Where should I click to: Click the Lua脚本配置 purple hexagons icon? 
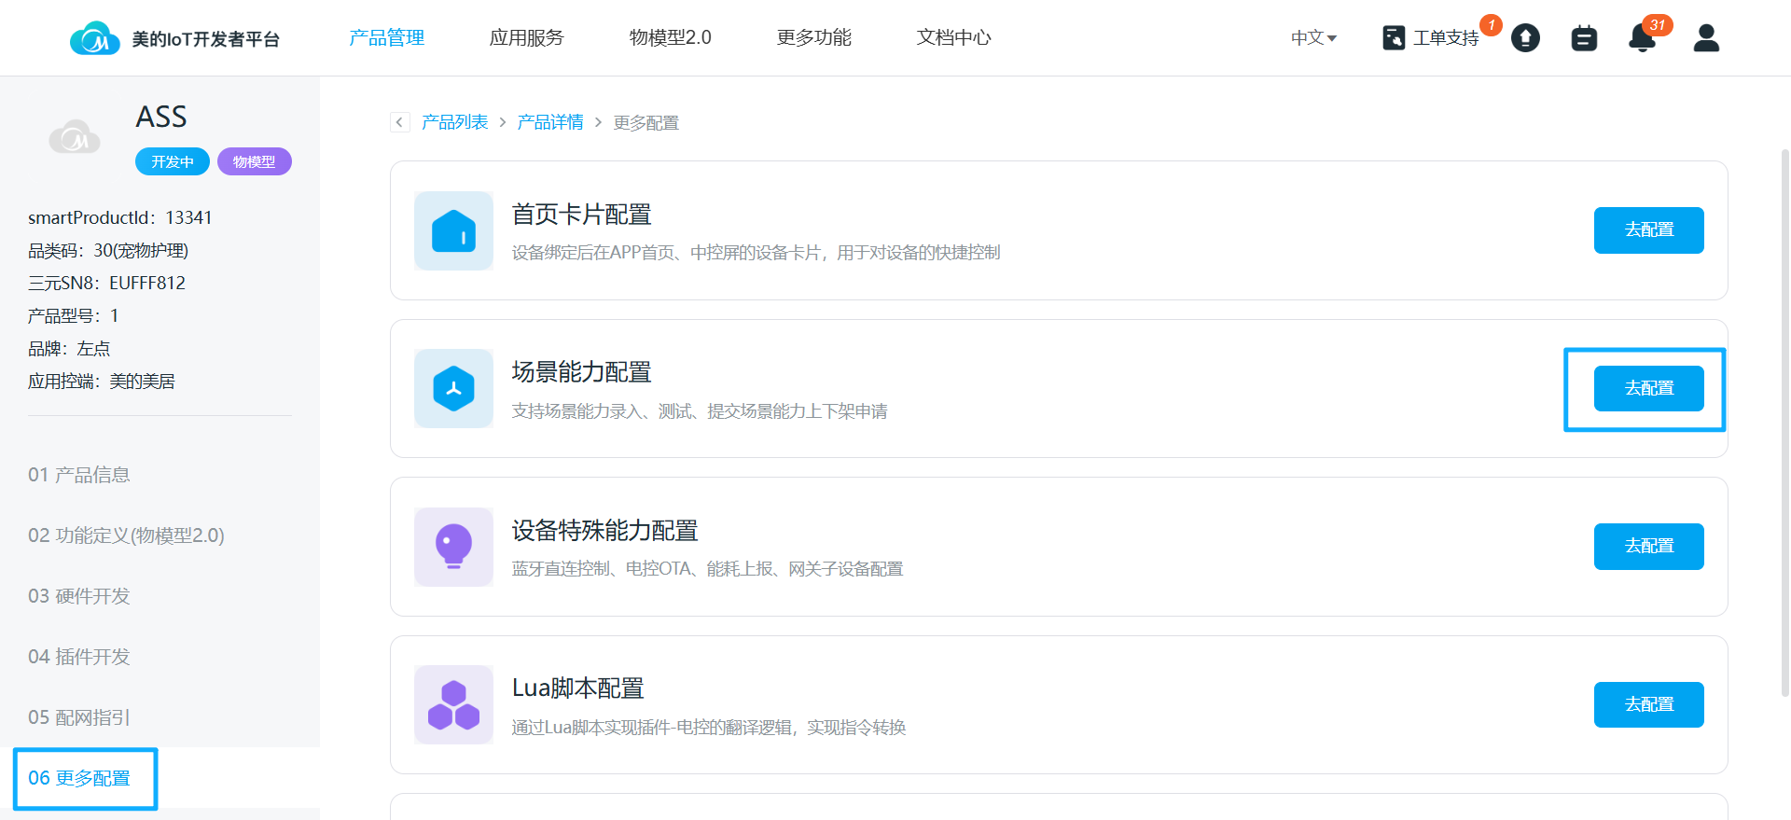coord(453,705)
